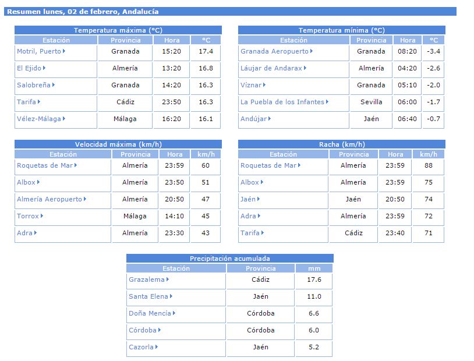Screen dimensions: 474x361
Task: Open the El Ejido station link
Action: pos(29,68)
